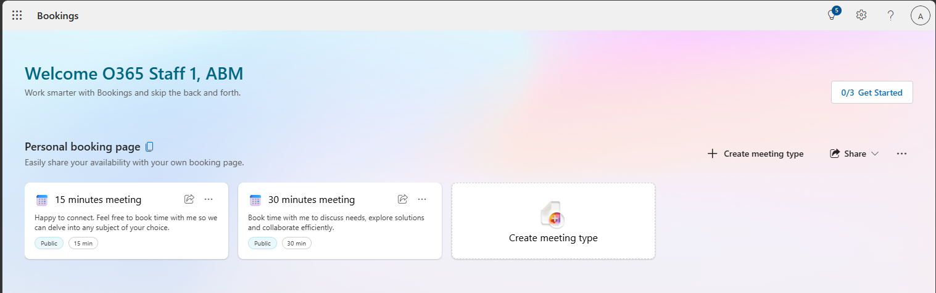936x293 pixels.
Task: Click the calendar icon on 30 minutes meeting
Action: pyautogui.click(x=255, y=200)
